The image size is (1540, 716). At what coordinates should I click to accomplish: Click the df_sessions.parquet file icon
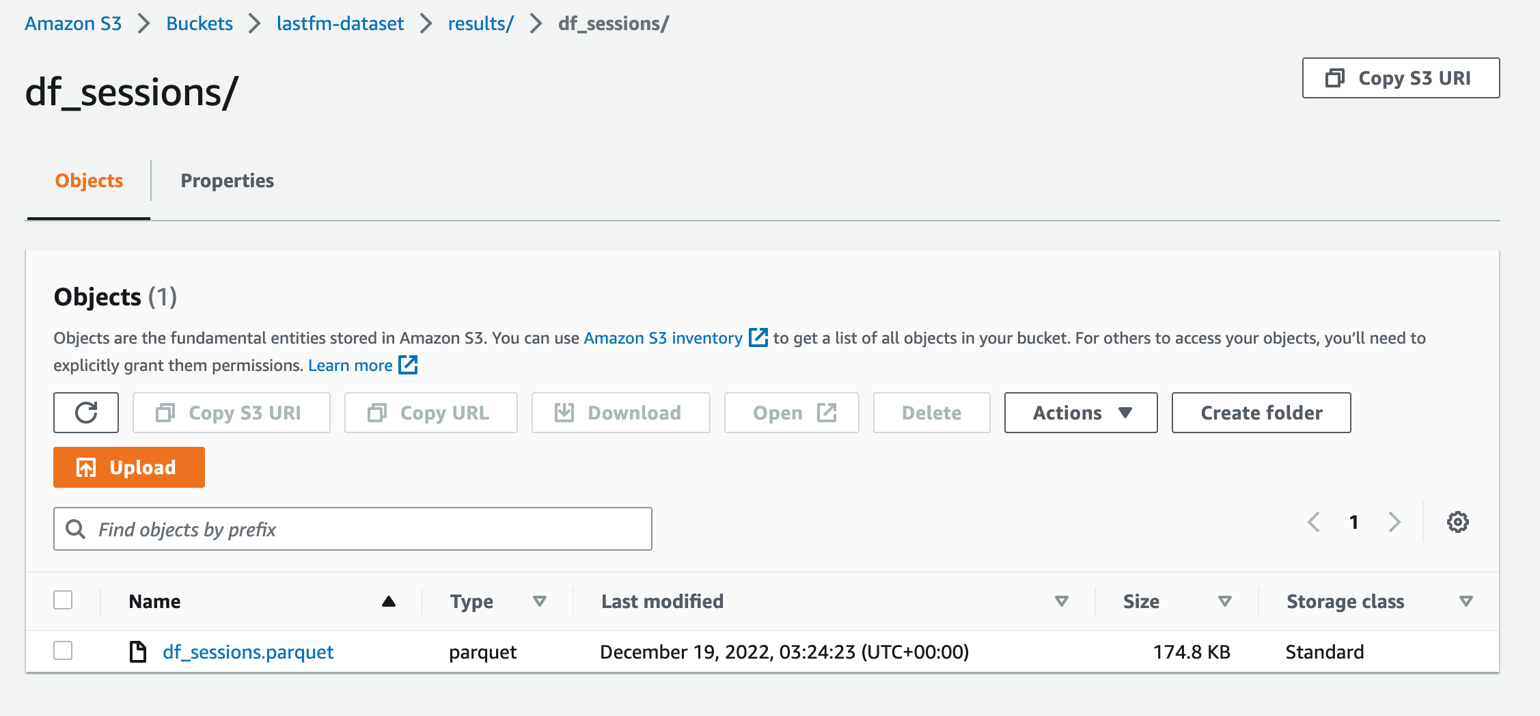138,652
